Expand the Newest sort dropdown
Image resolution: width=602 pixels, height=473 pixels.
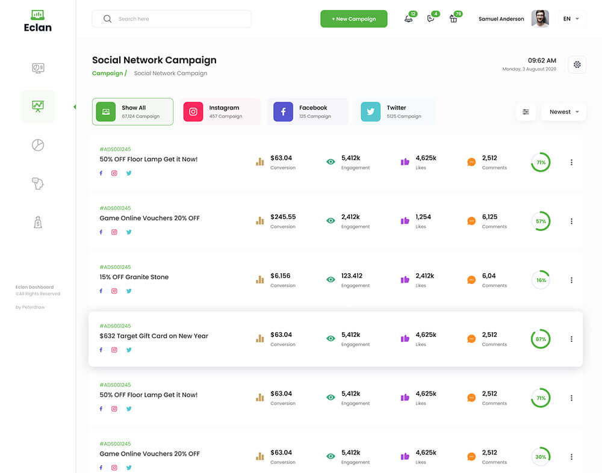coord(563,112)
